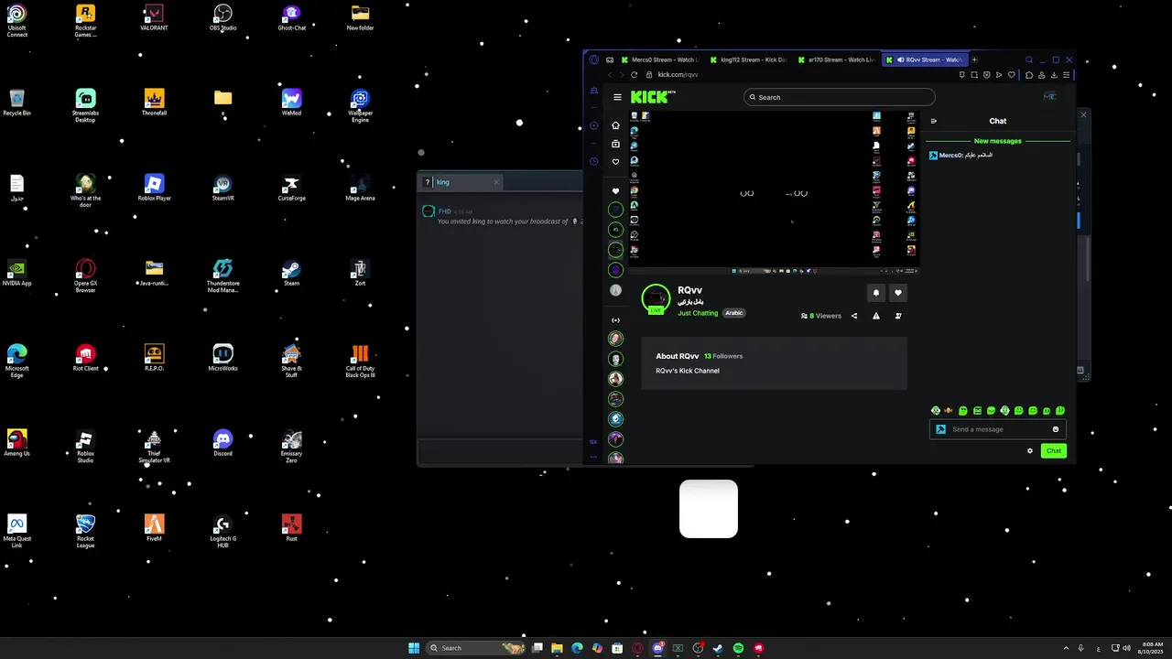
Task: Click the KICK logo
Action: point(653,97)
